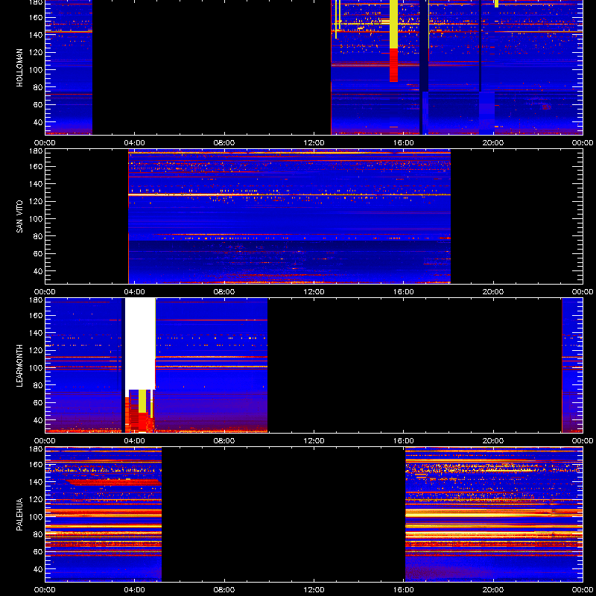Click 04:00 tick label under Palehua panel
The image size is (596, 596).
pyautogui.click(x=135, y=590)
